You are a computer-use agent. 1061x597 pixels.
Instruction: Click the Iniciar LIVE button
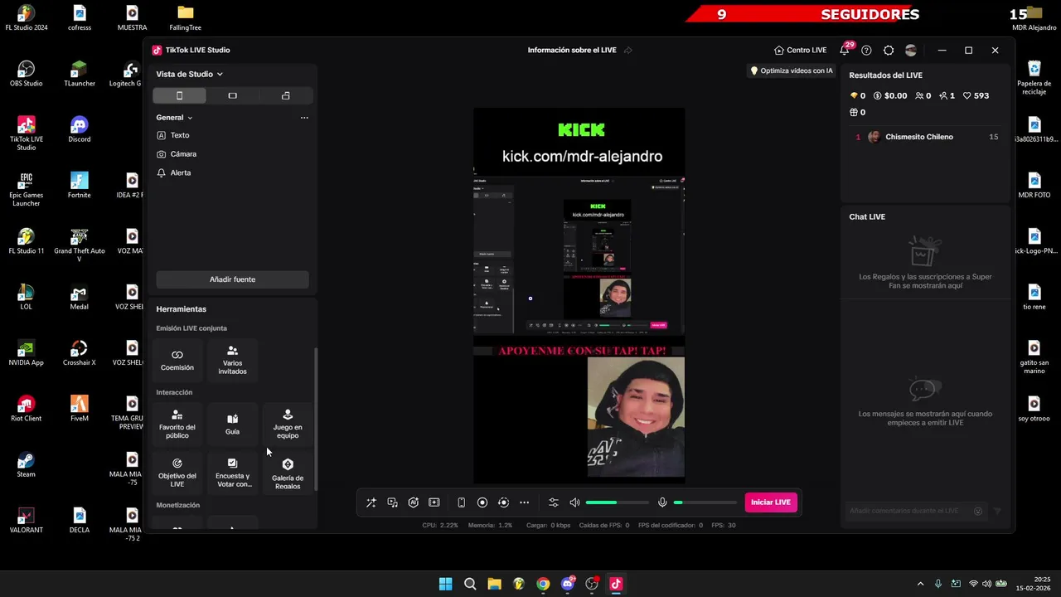(771, 502)
